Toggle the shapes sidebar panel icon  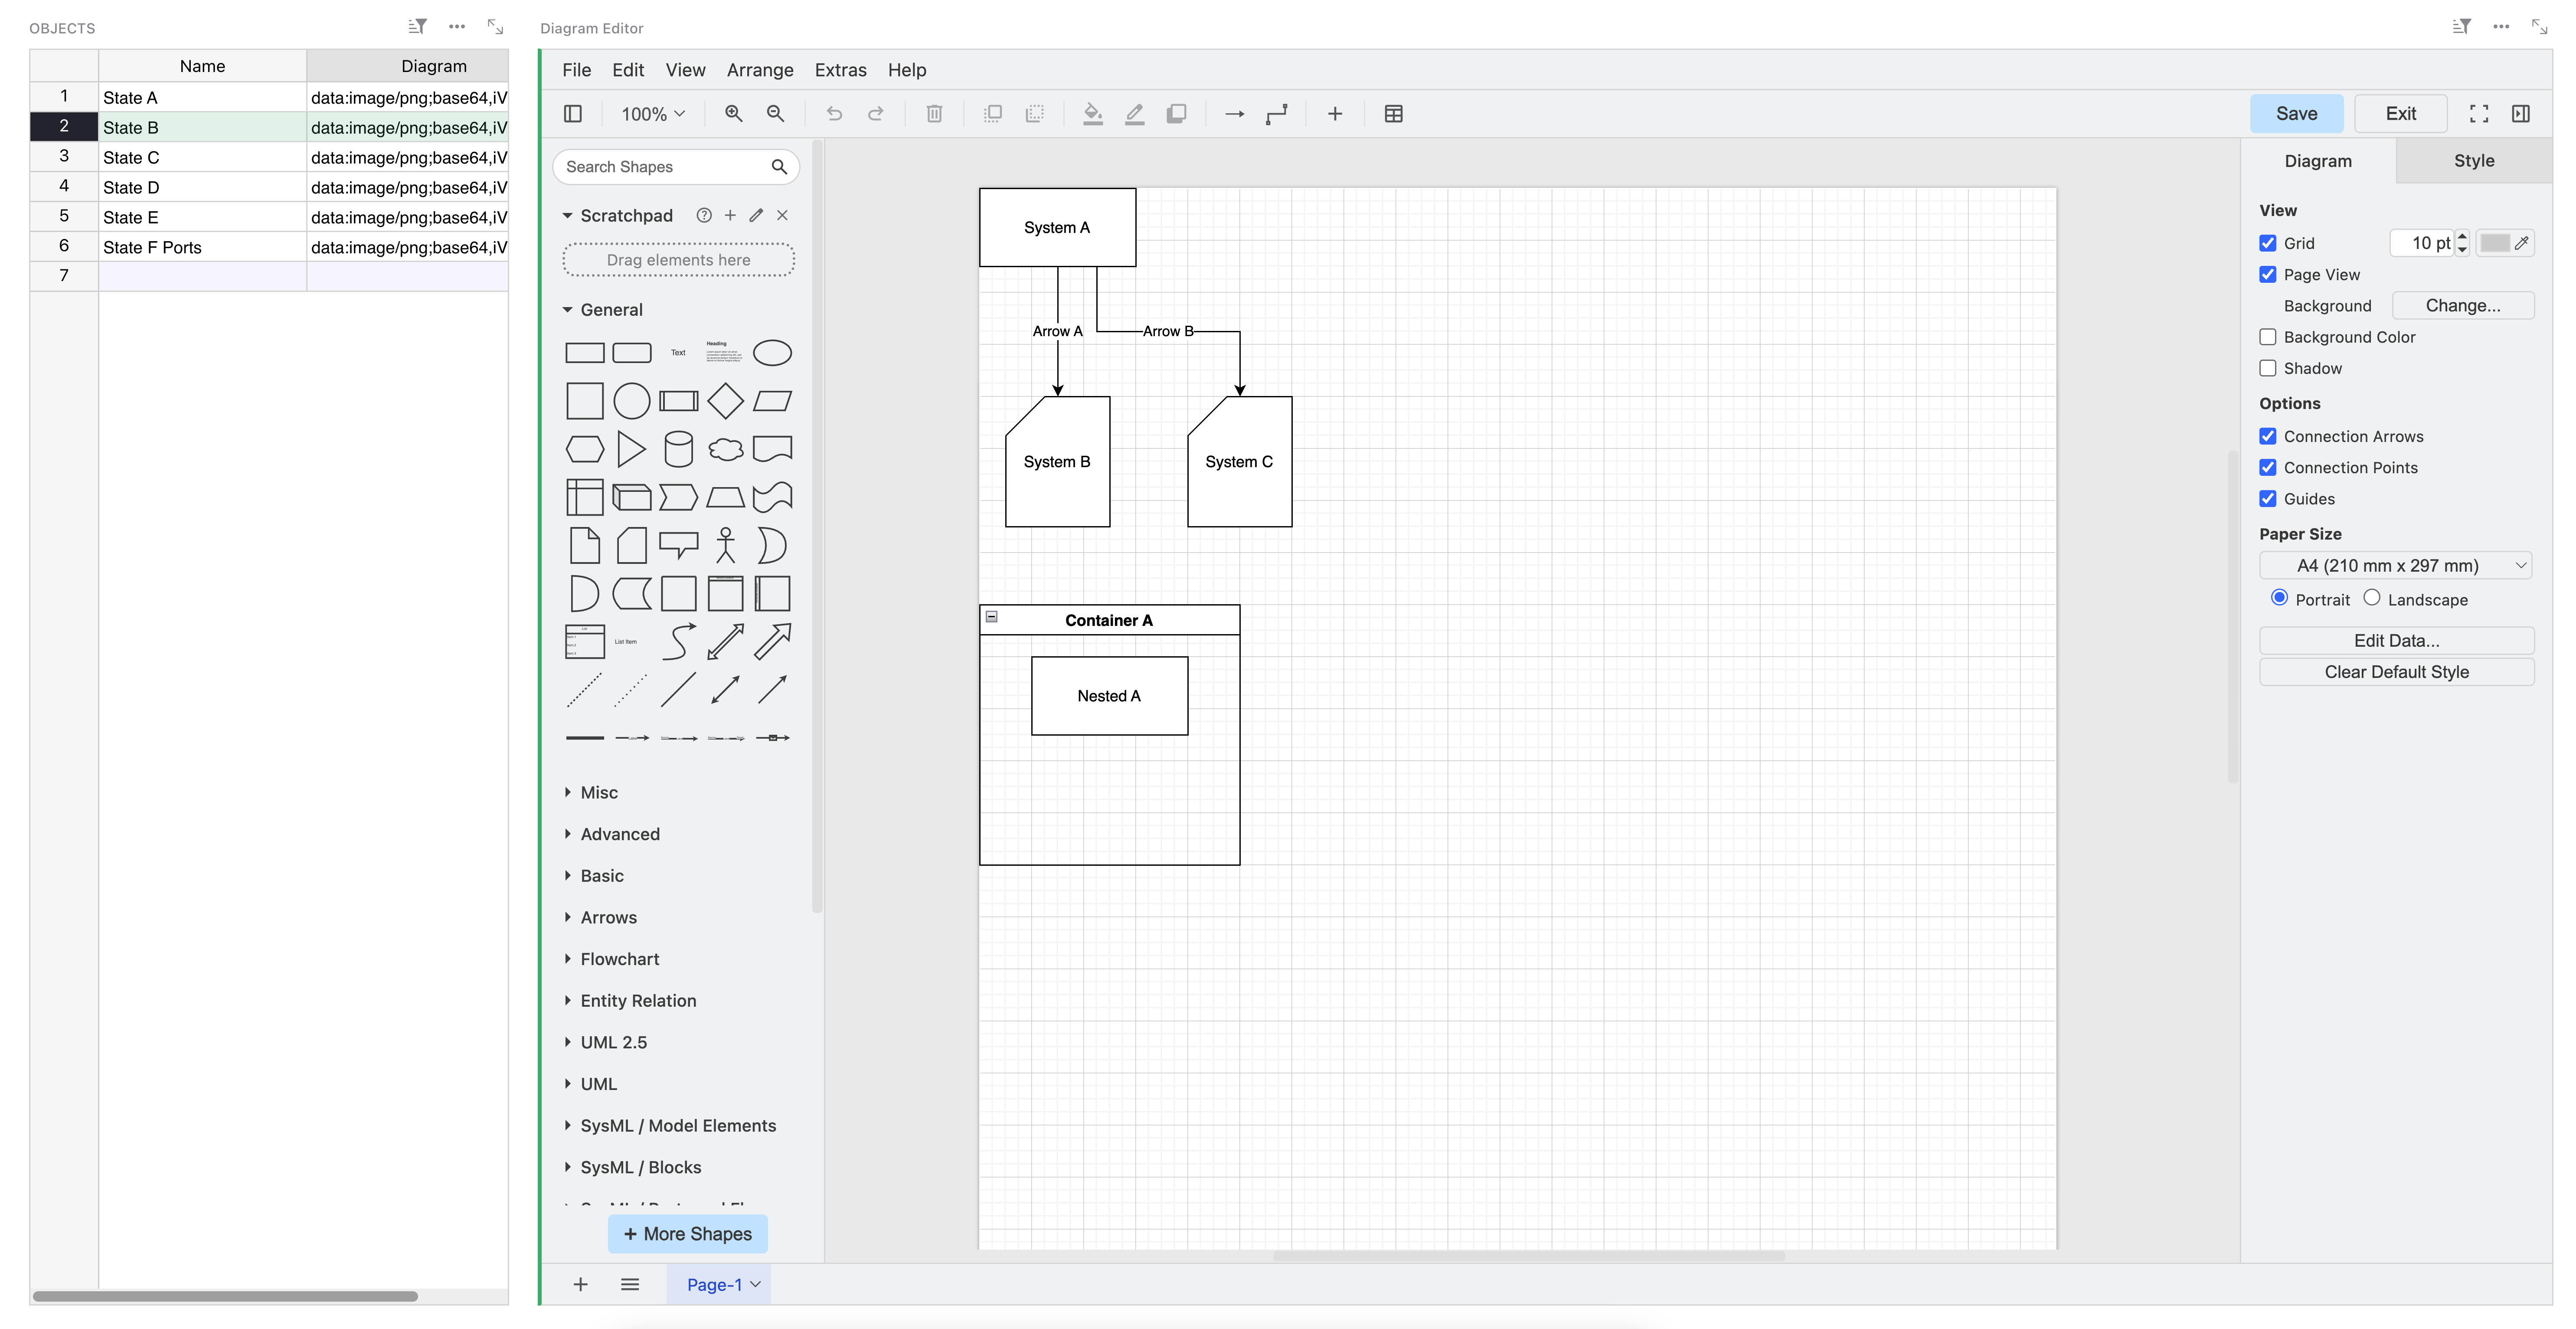pyautogui.click(x=573, y=114)
